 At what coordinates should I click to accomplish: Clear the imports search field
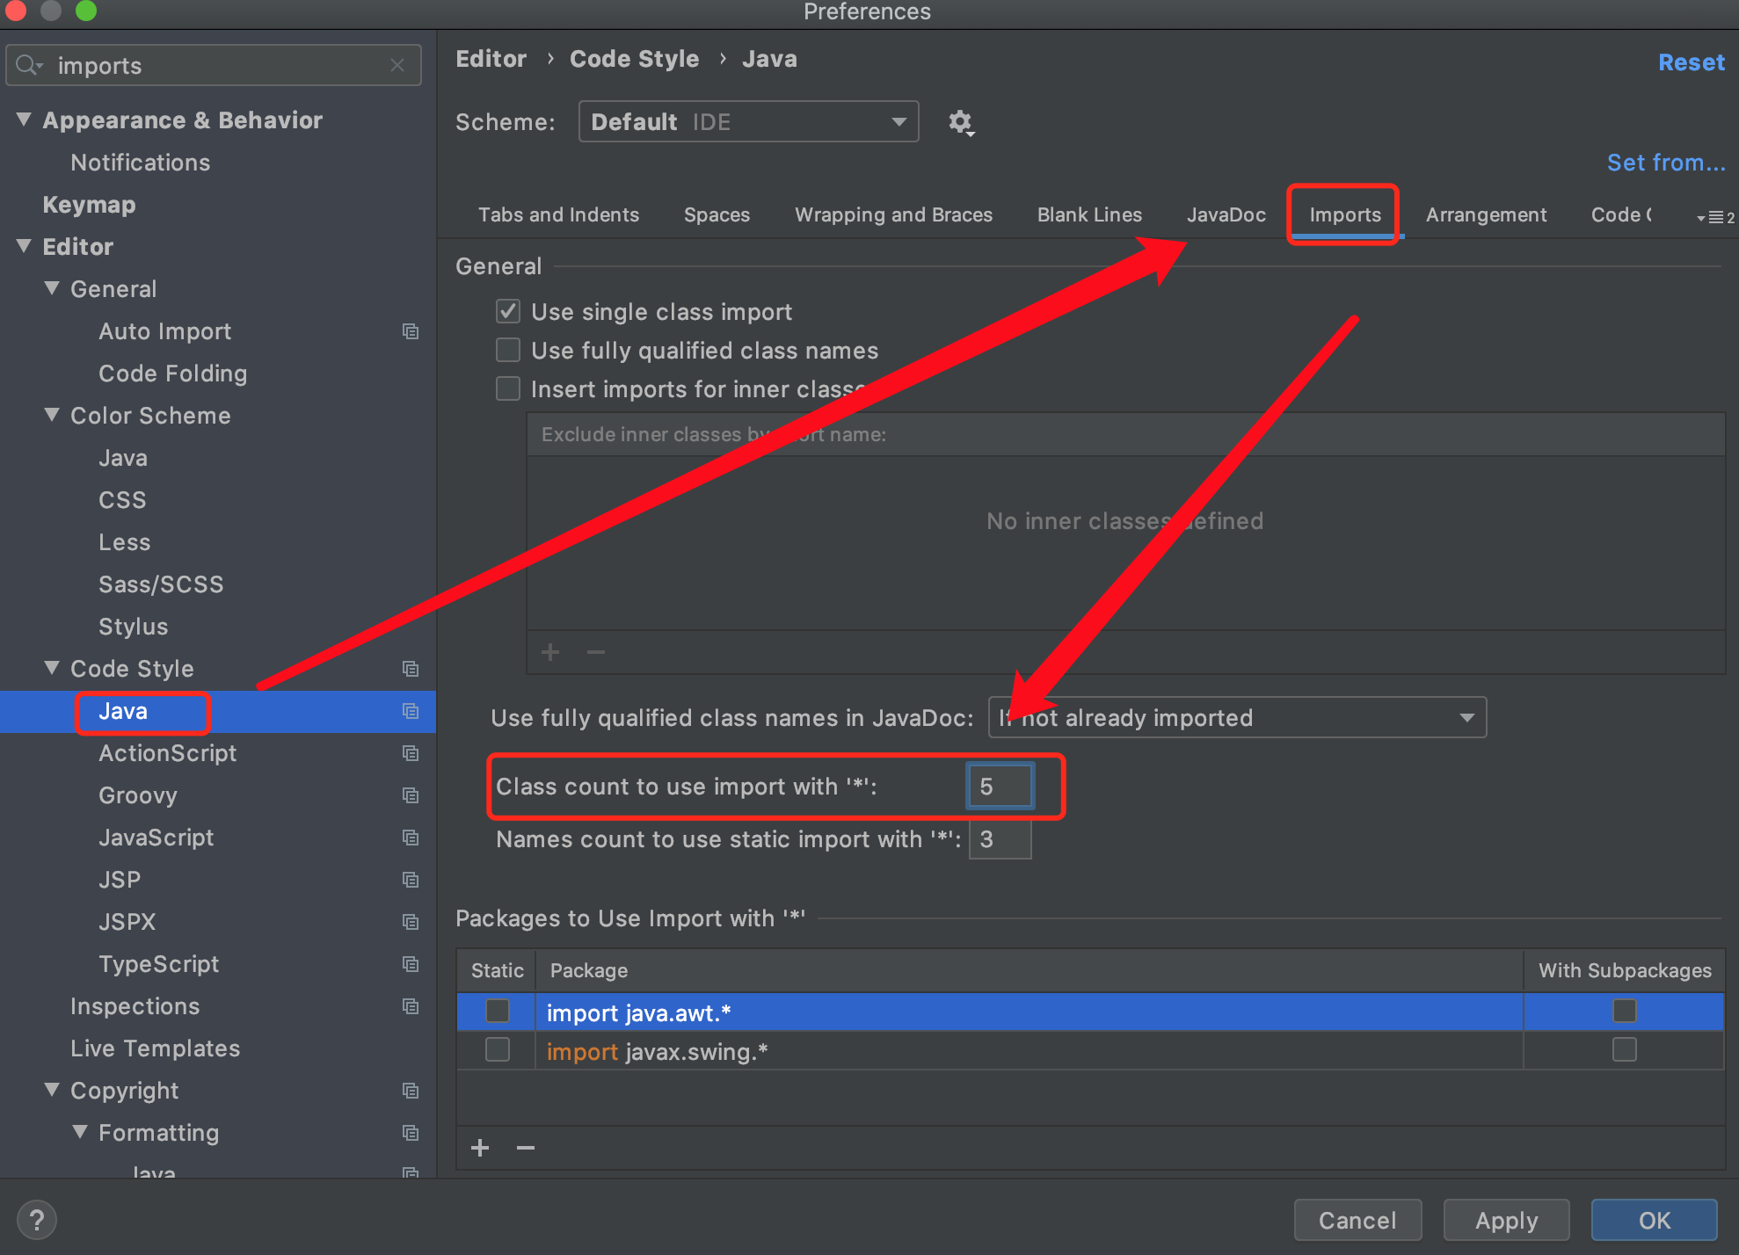pyautogui.click(x=397, y=66)
